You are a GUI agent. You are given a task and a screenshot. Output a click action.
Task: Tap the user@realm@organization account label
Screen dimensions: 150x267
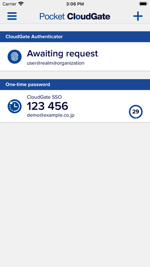55,63
